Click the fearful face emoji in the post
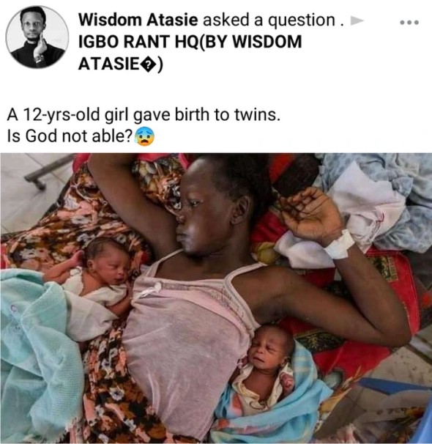The height and width of the screenshot is (444, 432). pos(145,136)
